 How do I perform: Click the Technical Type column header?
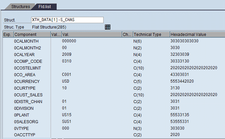coord(151,35)
